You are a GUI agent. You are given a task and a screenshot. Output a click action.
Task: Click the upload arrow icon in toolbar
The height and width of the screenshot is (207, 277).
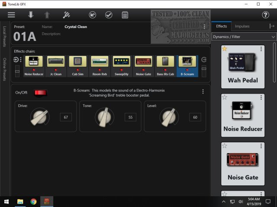pyautogui.click(x=47, y=15)
